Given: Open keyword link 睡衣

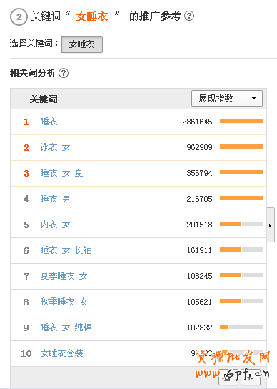Looking at the screenshot, I should (49, 122).
